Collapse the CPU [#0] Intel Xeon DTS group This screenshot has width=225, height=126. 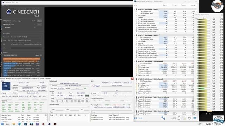[135, 9]
